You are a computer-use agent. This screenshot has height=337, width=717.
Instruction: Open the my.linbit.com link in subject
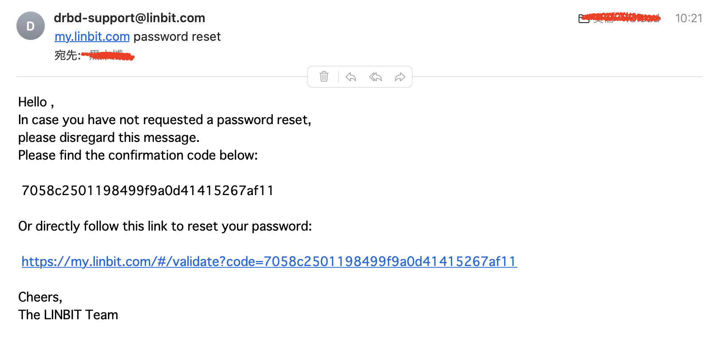92,36
